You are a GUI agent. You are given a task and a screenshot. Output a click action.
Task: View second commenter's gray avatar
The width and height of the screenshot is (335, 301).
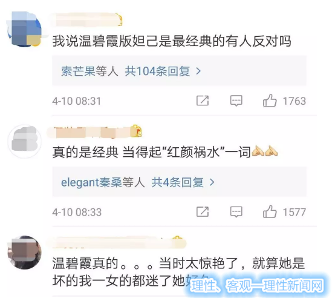pos(24,141)
